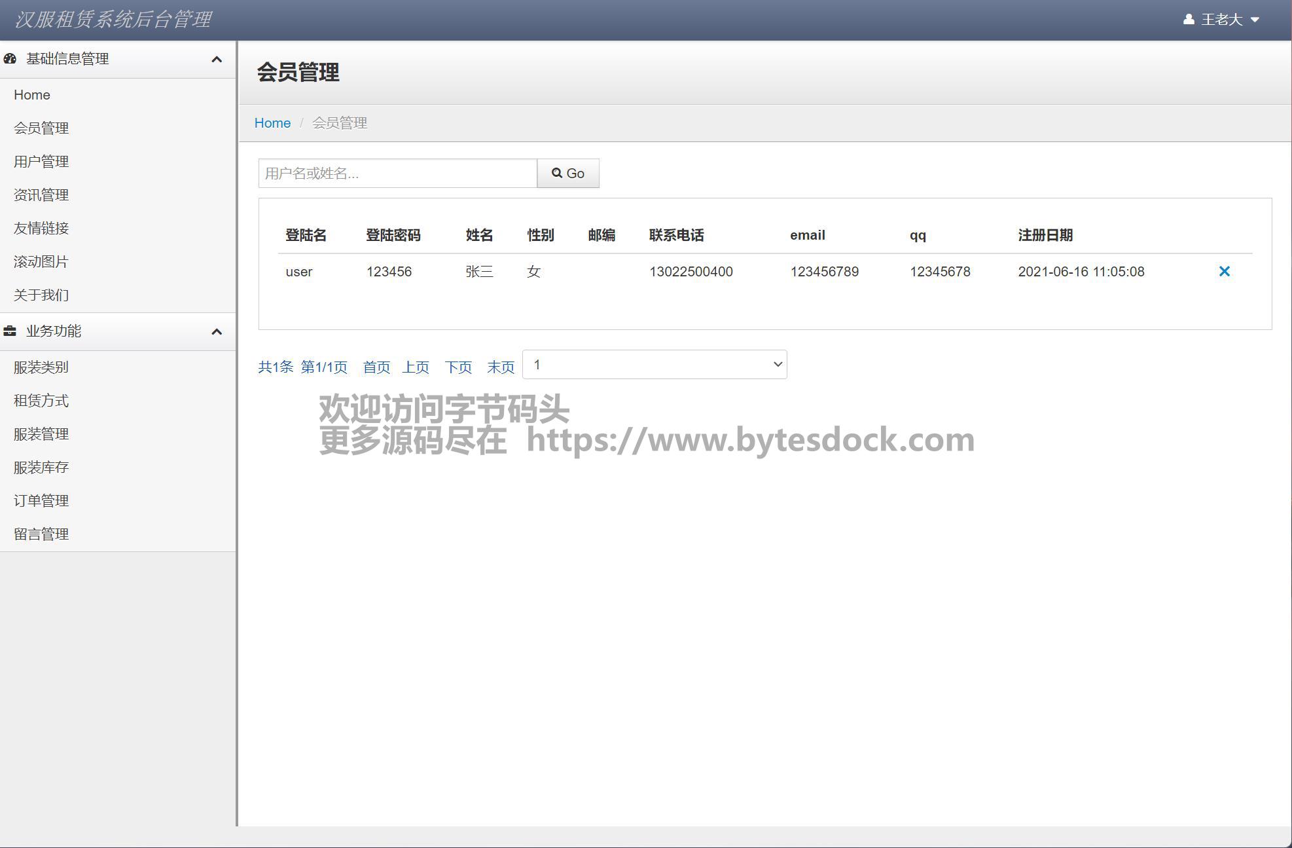Click the Home breadcrumb link
The image size is (1292, 848).
272,123
